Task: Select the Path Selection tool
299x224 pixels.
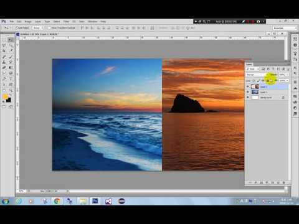Action: tap(4, 85)
